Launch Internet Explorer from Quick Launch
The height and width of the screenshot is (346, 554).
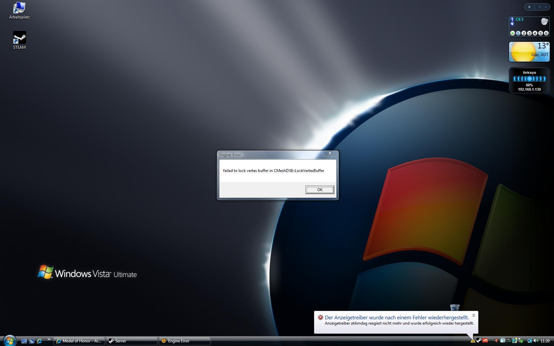coord(39,341)
